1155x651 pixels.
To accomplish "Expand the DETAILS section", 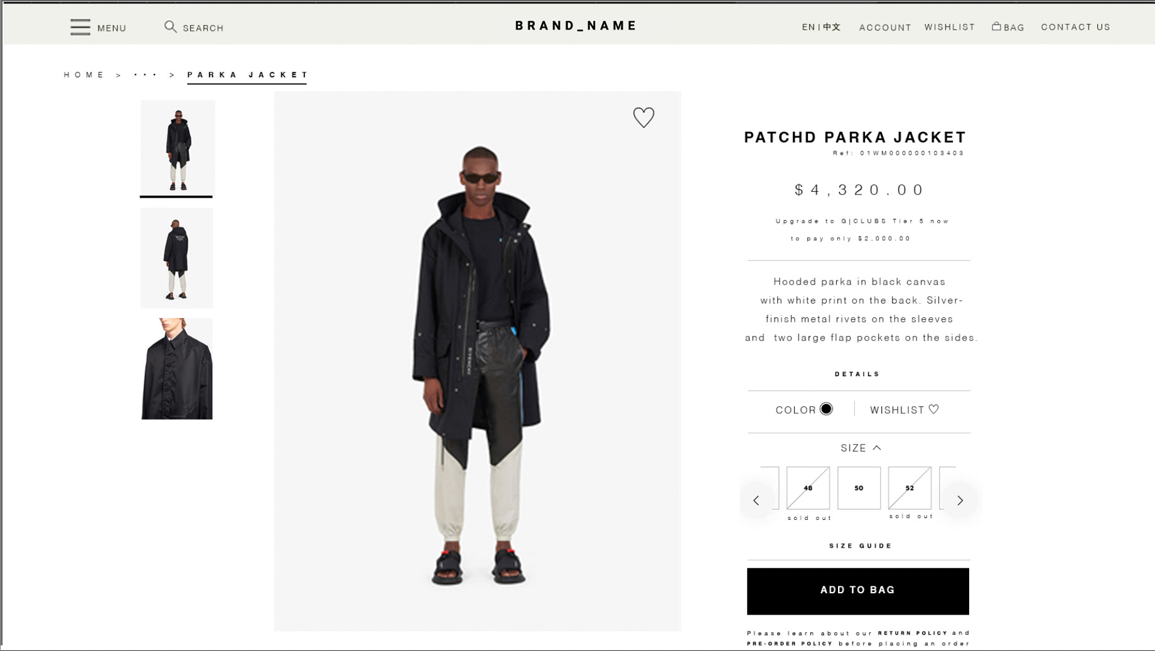I will 857,374.
